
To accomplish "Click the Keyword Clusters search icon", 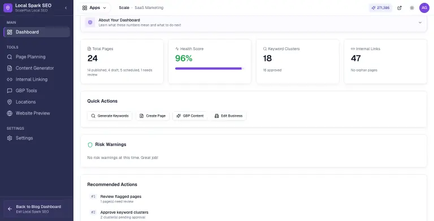I will point(265,49).
